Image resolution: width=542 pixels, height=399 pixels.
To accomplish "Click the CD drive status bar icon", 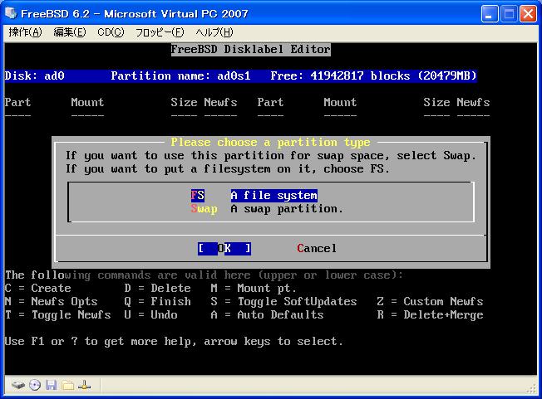I will tap(35, 385).
